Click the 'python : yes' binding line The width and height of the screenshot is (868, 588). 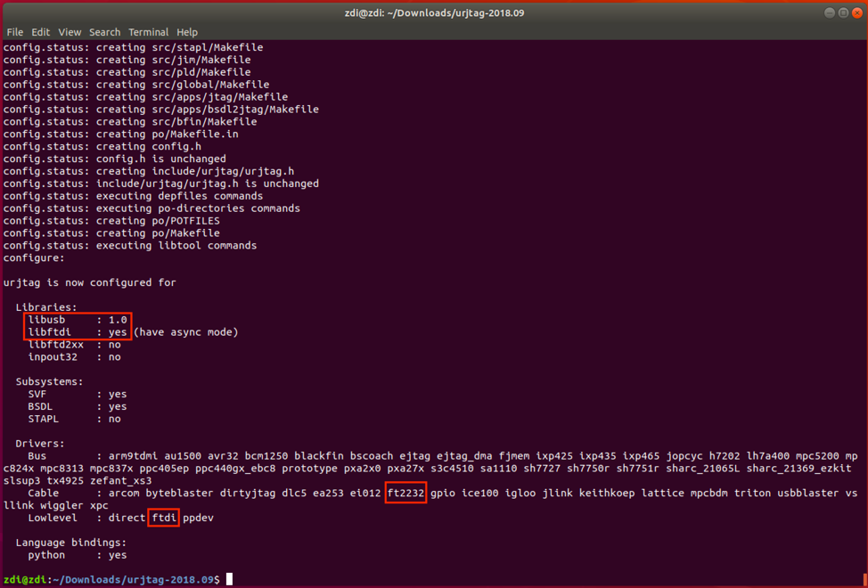78,555
